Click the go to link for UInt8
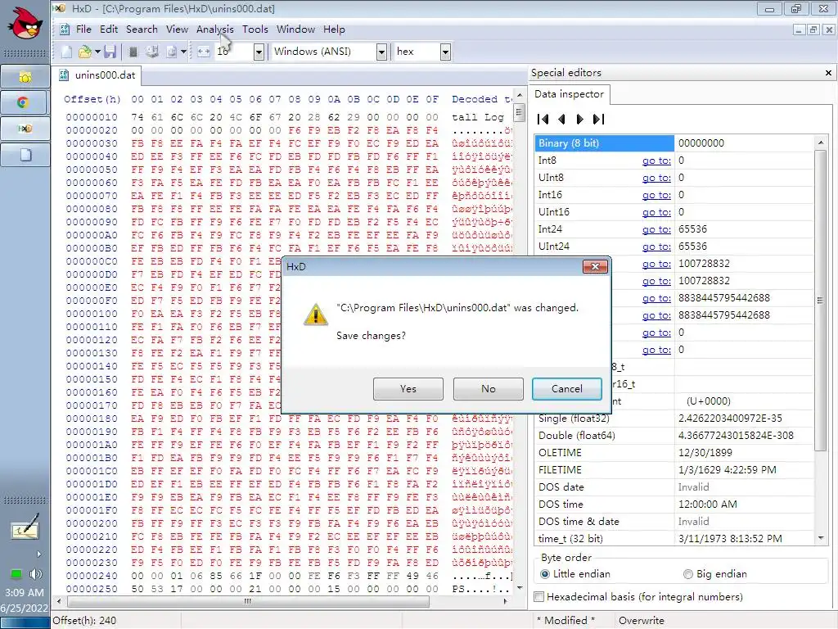The image size is (838, 629). tap(656, 178)
